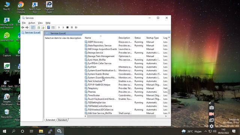Click the red video record overlay icon

(x=211, y=114)
